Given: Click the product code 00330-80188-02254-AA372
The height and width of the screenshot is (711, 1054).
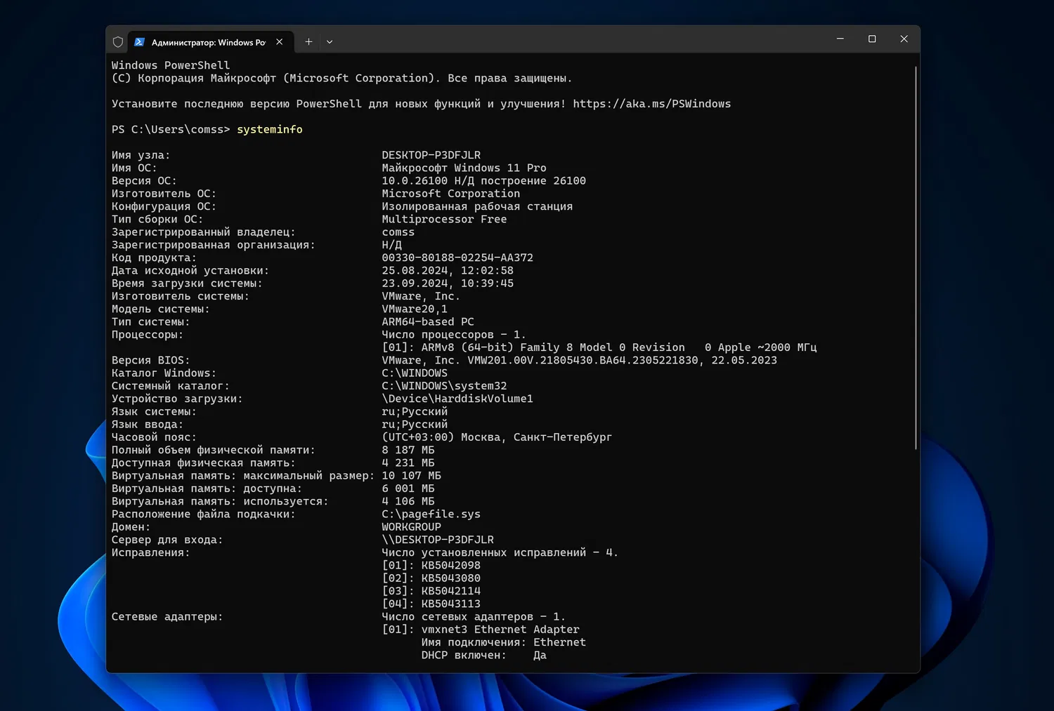Looking at the screenshot, I should 457,258.
